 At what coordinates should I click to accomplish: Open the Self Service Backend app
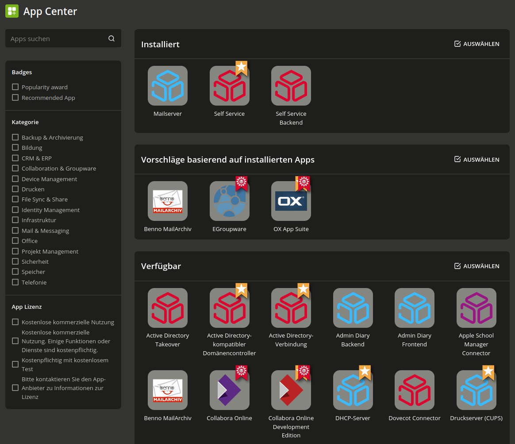click(291, 86)
